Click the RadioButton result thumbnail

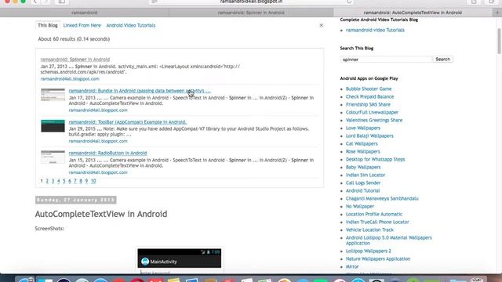53,157
